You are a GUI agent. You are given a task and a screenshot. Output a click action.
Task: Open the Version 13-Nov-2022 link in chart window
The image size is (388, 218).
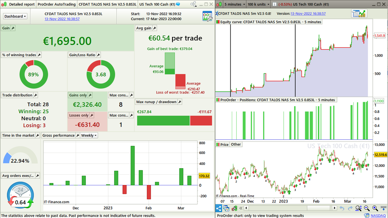click(308, 14)
